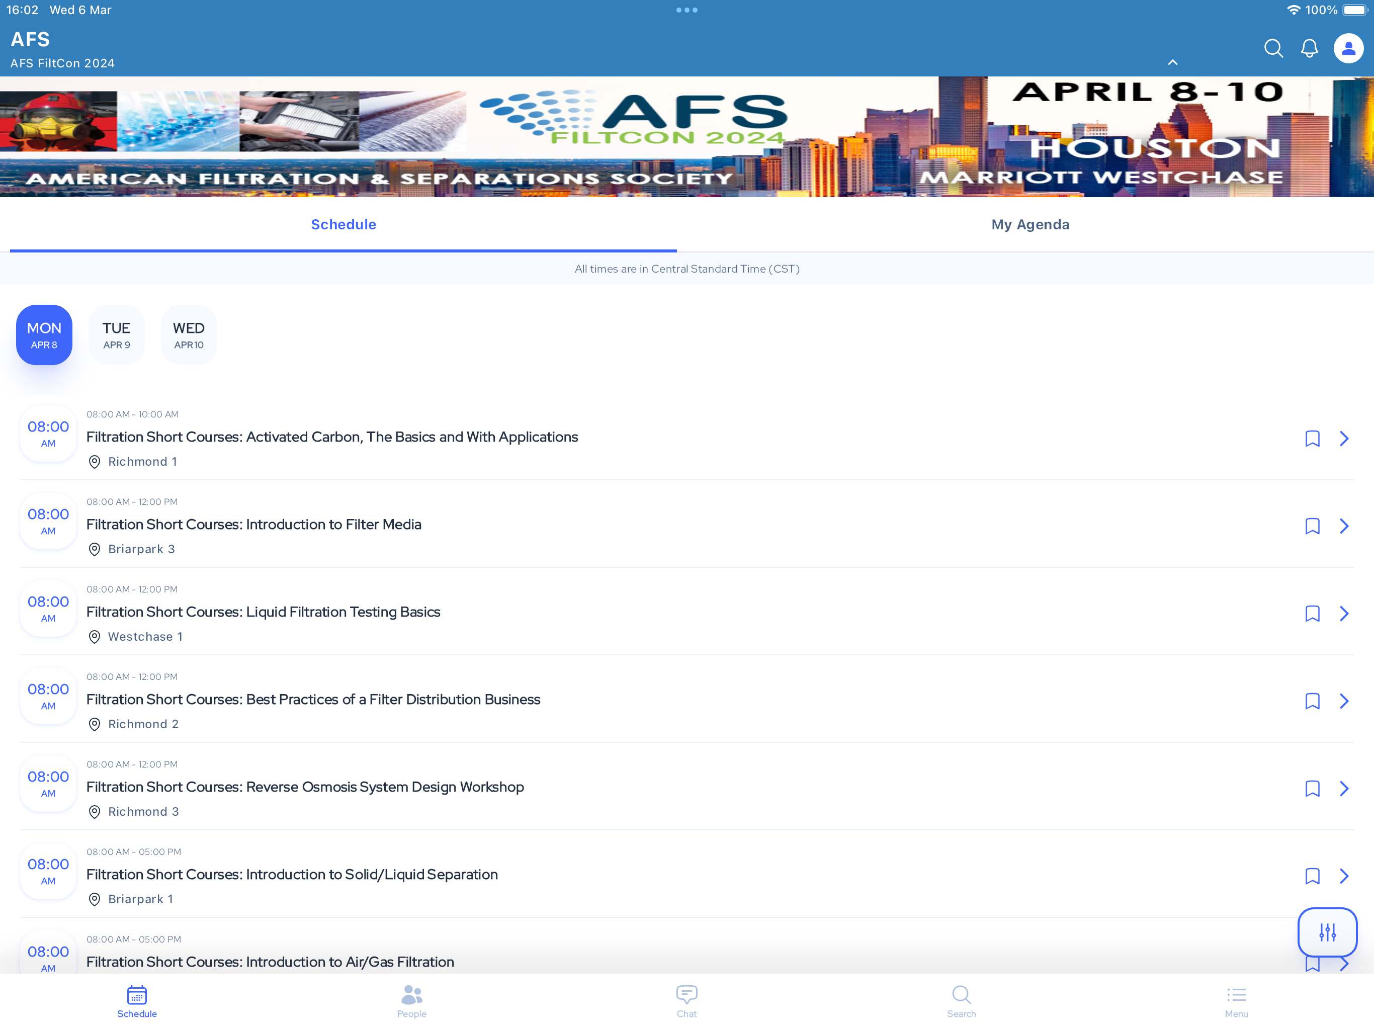Screen dimensions: 1374x1030
Task: Click location pin icon beside Richmond 3
Action: click(x=95, y=813)
